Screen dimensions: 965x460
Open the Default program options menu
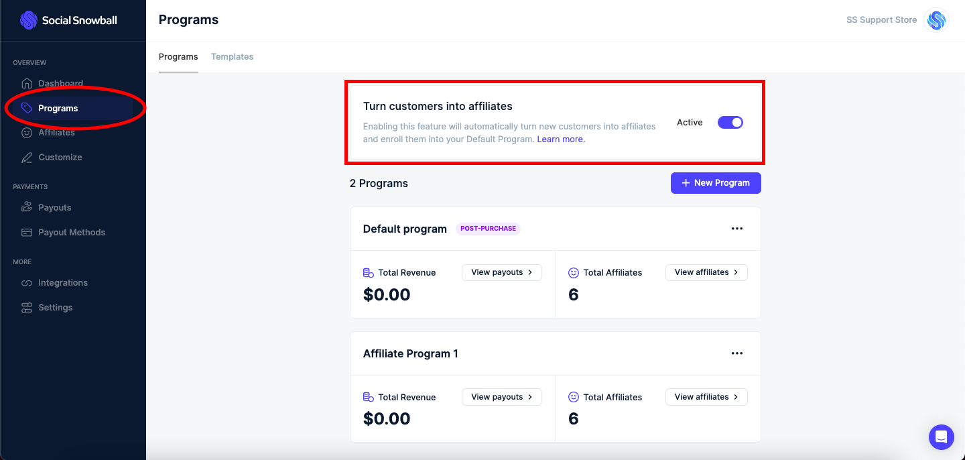pyautogui.click(x=737, y=229)
